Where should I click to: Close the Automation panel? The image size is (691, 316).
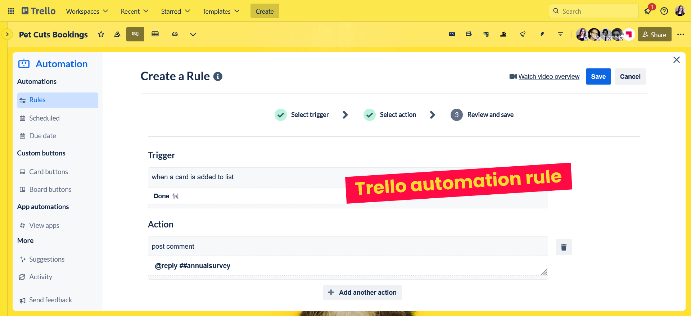tap(677, 60)
